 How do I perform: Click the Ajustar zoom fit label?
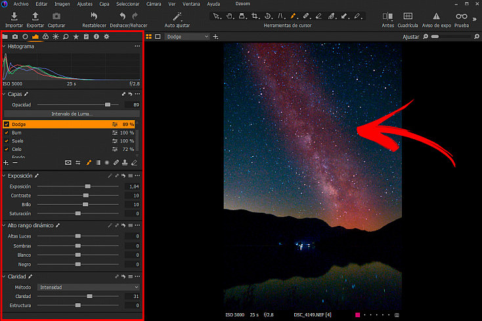click(x=410, y=37)
